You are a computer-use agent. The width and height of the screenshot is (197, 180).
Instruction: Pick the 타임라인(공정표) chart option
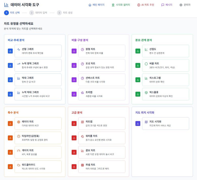[38, 138]
